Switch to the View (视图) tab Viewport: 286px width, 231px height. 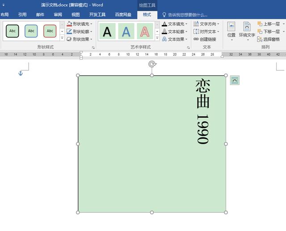pos(76,15)
